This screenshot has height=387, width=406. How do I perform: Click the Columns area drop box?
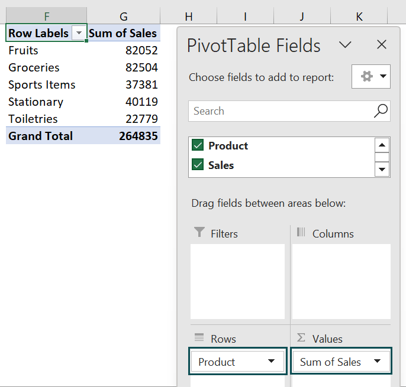click(341, 281)
